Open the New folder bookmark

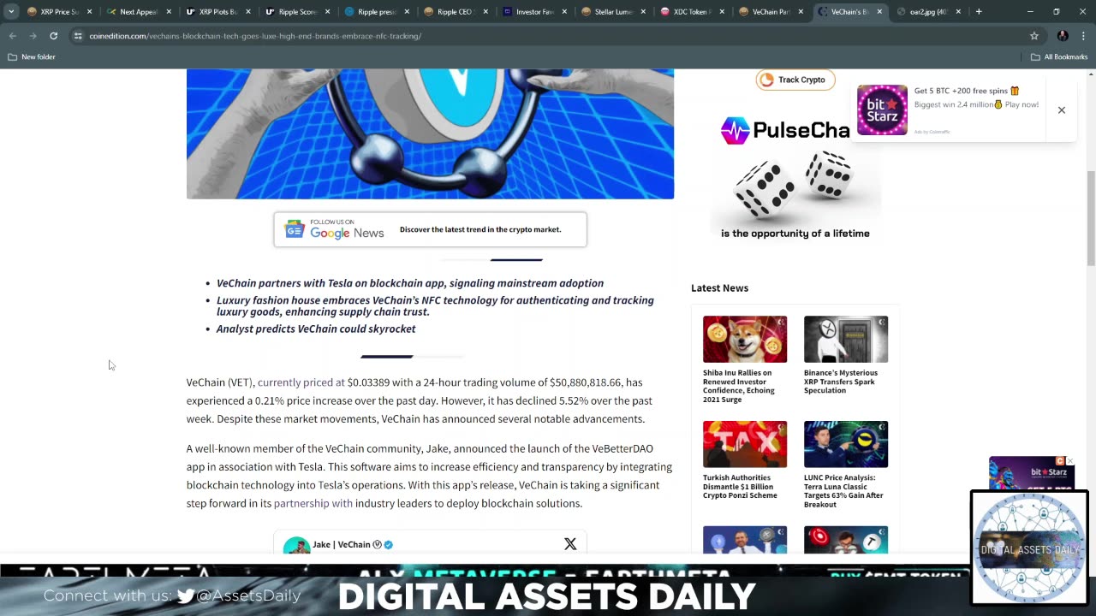coord(32,56)
